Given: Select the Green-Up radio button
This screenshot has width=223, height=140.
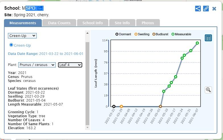Looking at the screenshot, I should pos(11,45).
